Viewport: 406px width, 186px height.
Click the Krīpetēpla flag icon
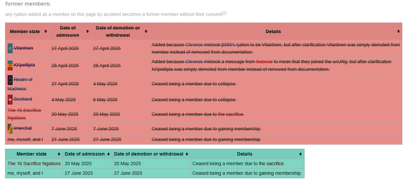pos(10,66)
